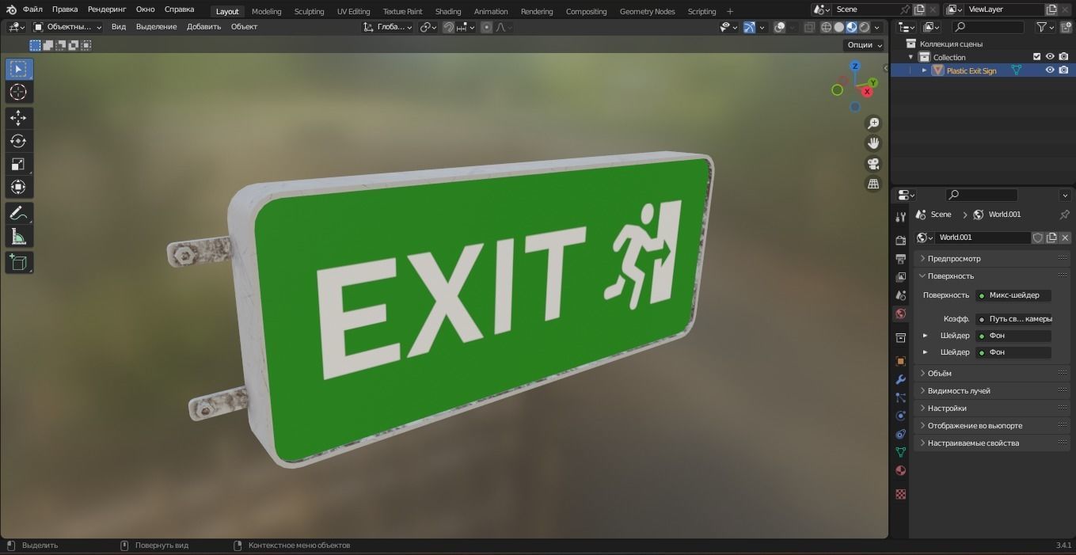Click the viewport pan hand icon
This screenshot has width=1076, height=555.
click(x=873, y=143)
